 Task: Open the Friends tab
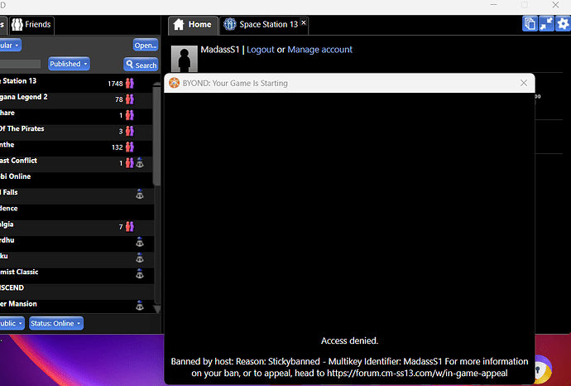31,25
